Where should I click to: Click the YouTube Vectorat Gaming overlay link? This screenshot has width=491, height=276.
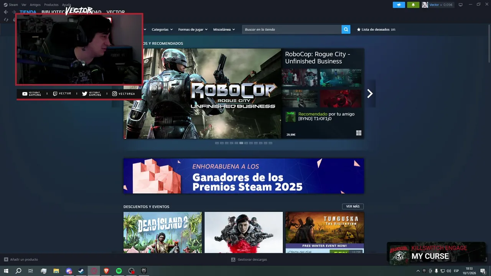coord(32,94)
